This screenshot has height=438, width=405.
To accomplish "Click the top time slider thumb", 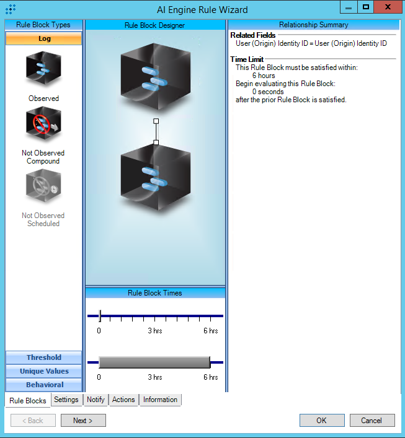I will 100,316.
